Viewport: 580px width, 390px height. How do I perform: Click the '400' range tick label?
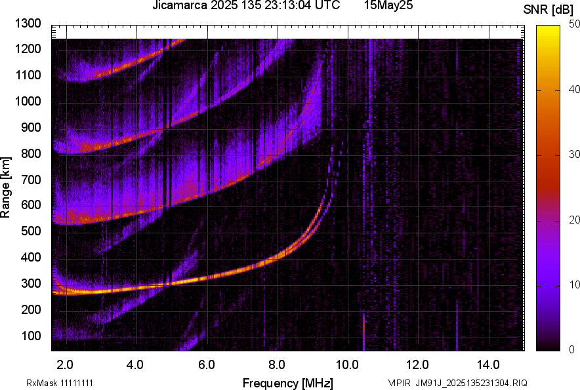31,258
